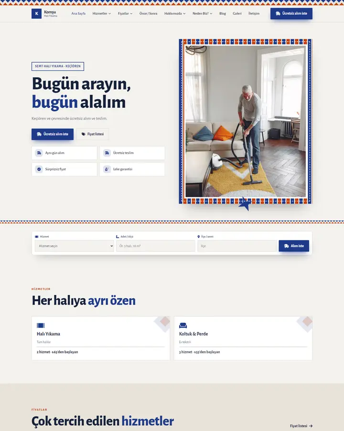Follow the Fiyat listesi link near the page bottom

pyautogui.click(x=301, y=426)
